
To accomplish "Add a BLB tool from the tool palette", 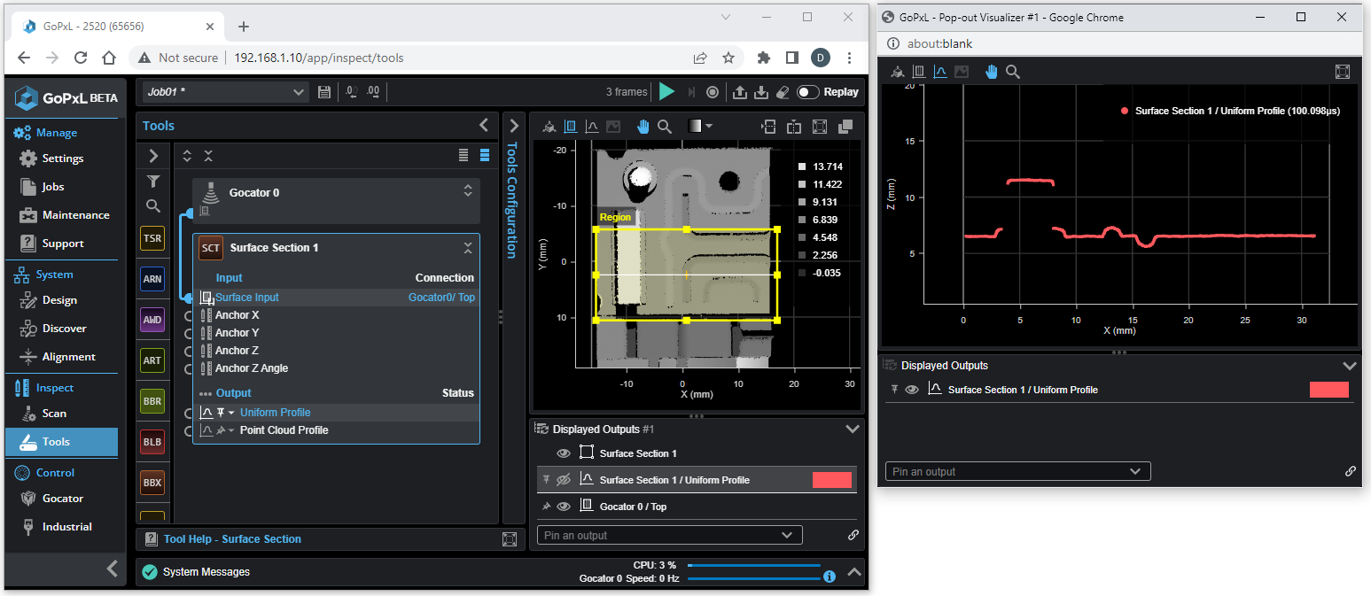I will click(152, 442).
